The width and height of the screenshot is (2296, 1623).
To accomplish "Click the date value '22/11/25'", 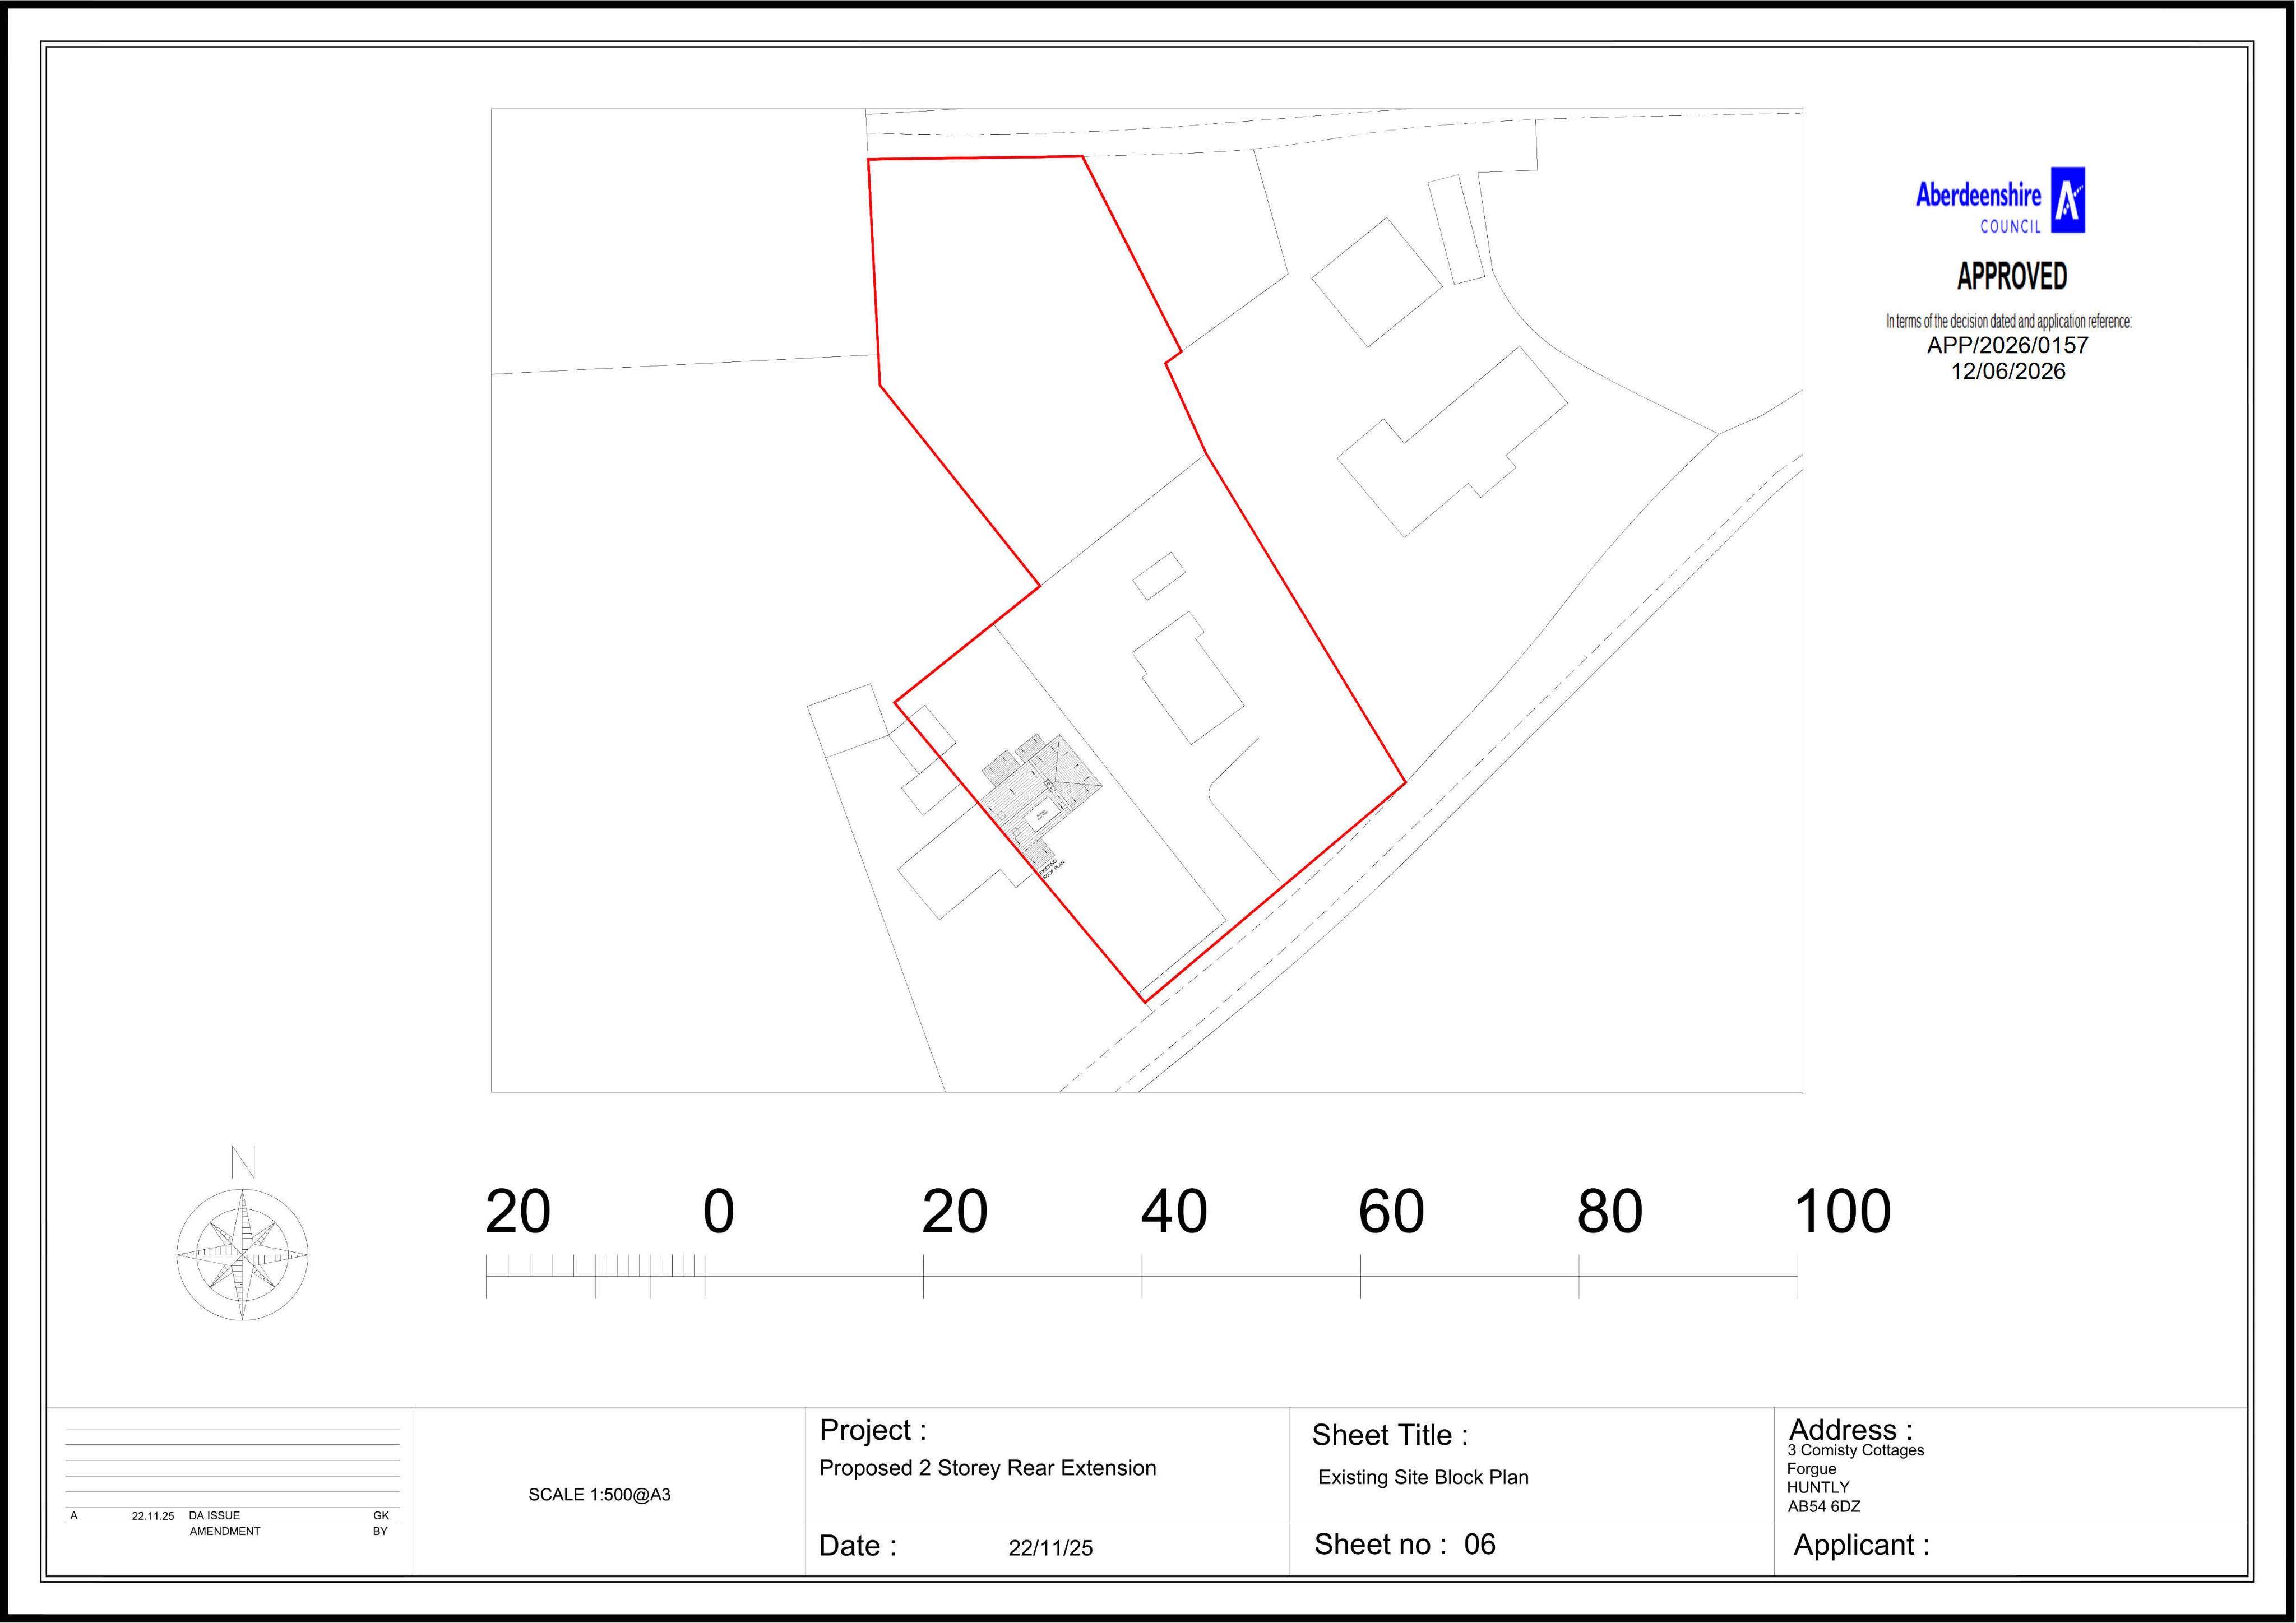I will coord(1050,1548).
